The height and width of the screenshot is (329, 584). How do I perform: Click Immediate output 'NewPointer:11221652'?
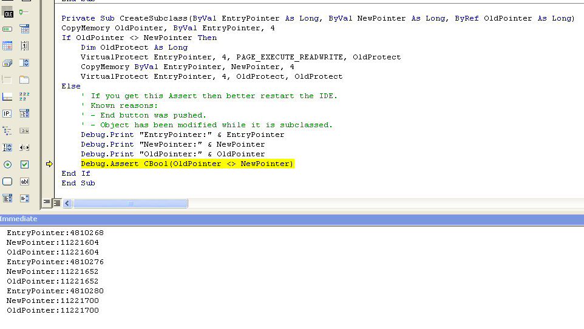(53, 271)
